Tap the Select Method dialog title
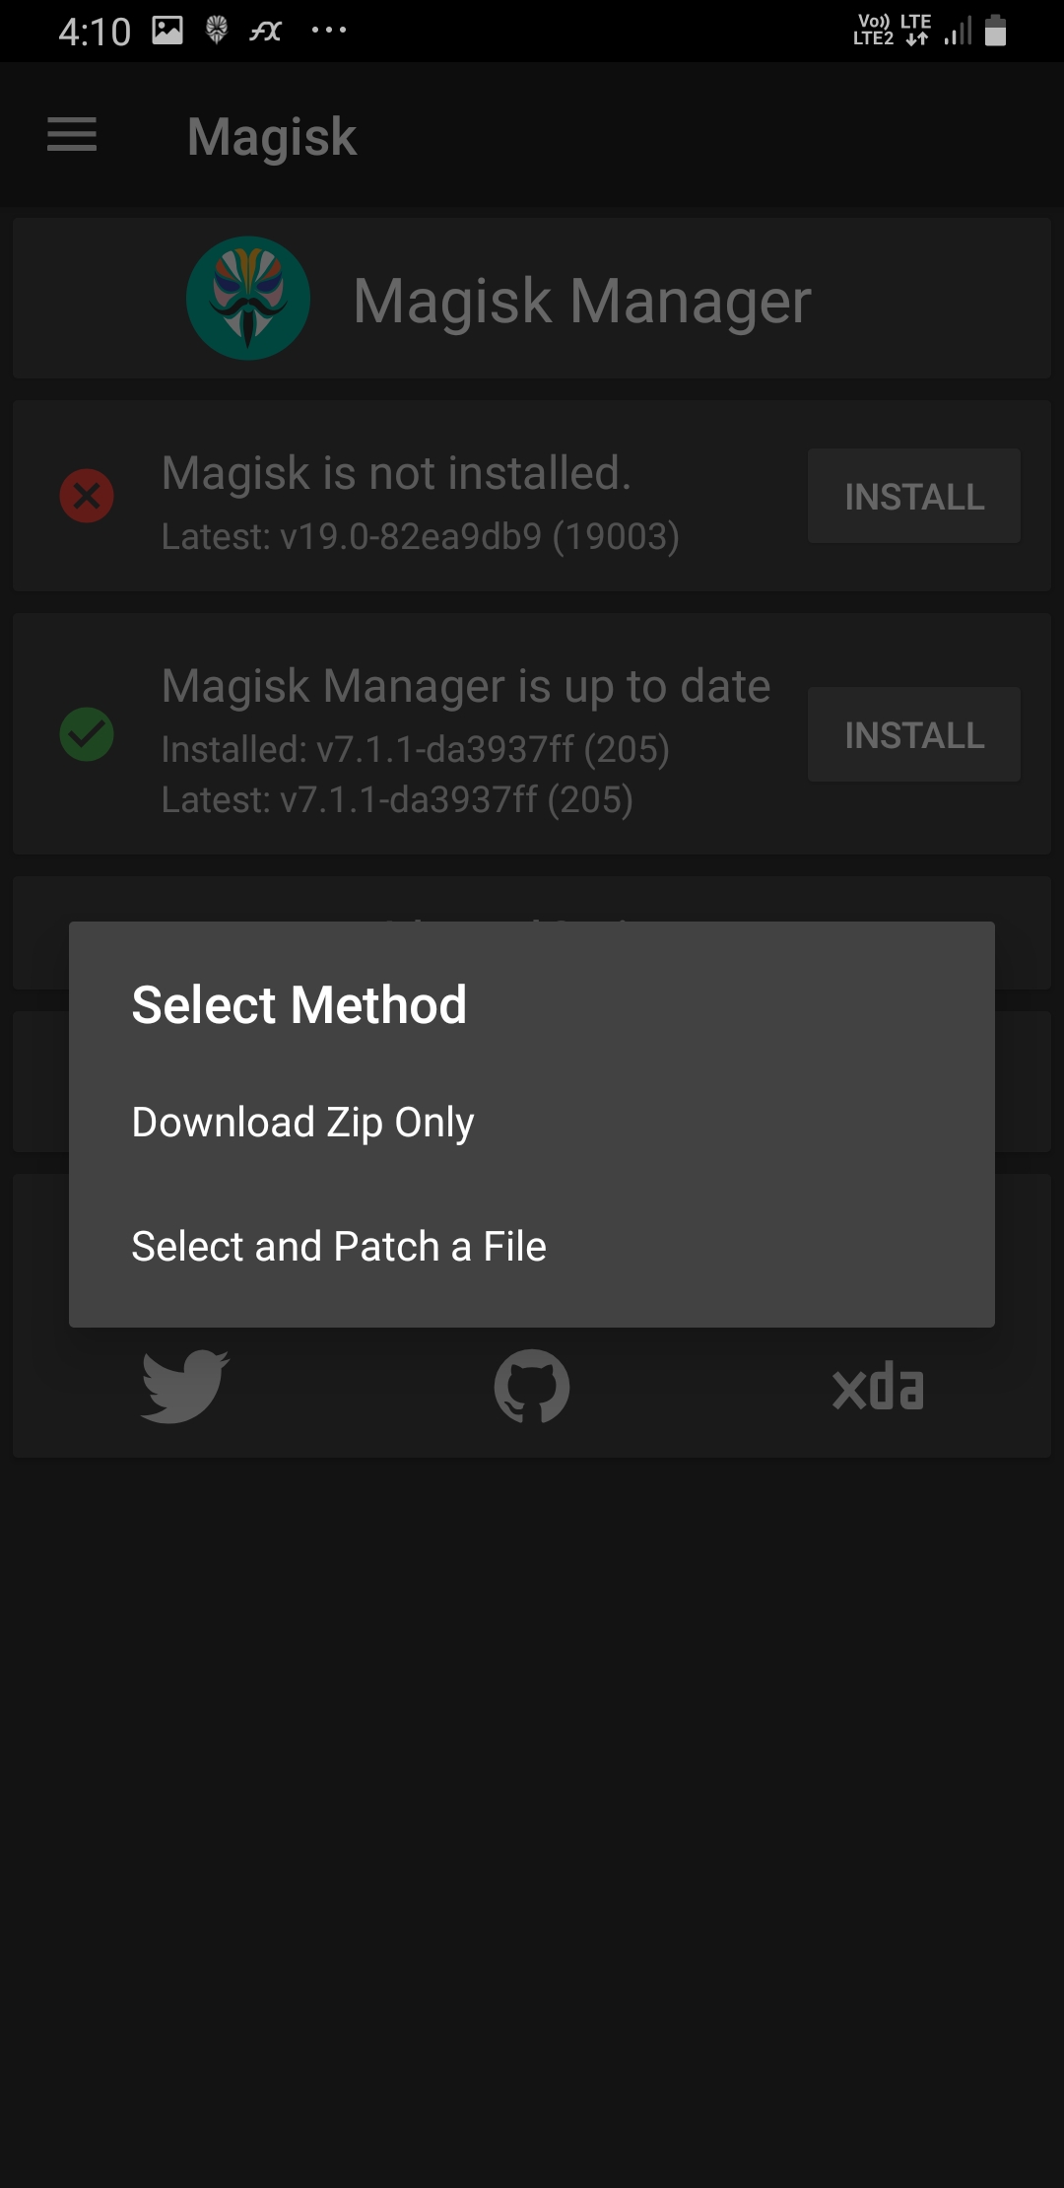 pyautogui.click(x=299, y=1005)
